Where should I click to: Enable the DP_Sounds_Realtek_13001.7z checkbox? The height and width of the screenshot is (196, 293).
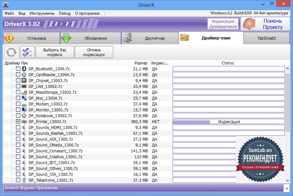coord(18,133)
